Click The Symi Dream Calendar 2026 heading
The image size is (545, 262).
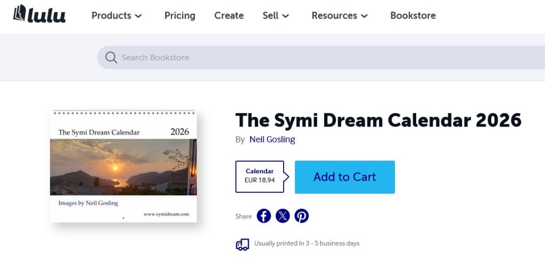[x=378, y=120]
